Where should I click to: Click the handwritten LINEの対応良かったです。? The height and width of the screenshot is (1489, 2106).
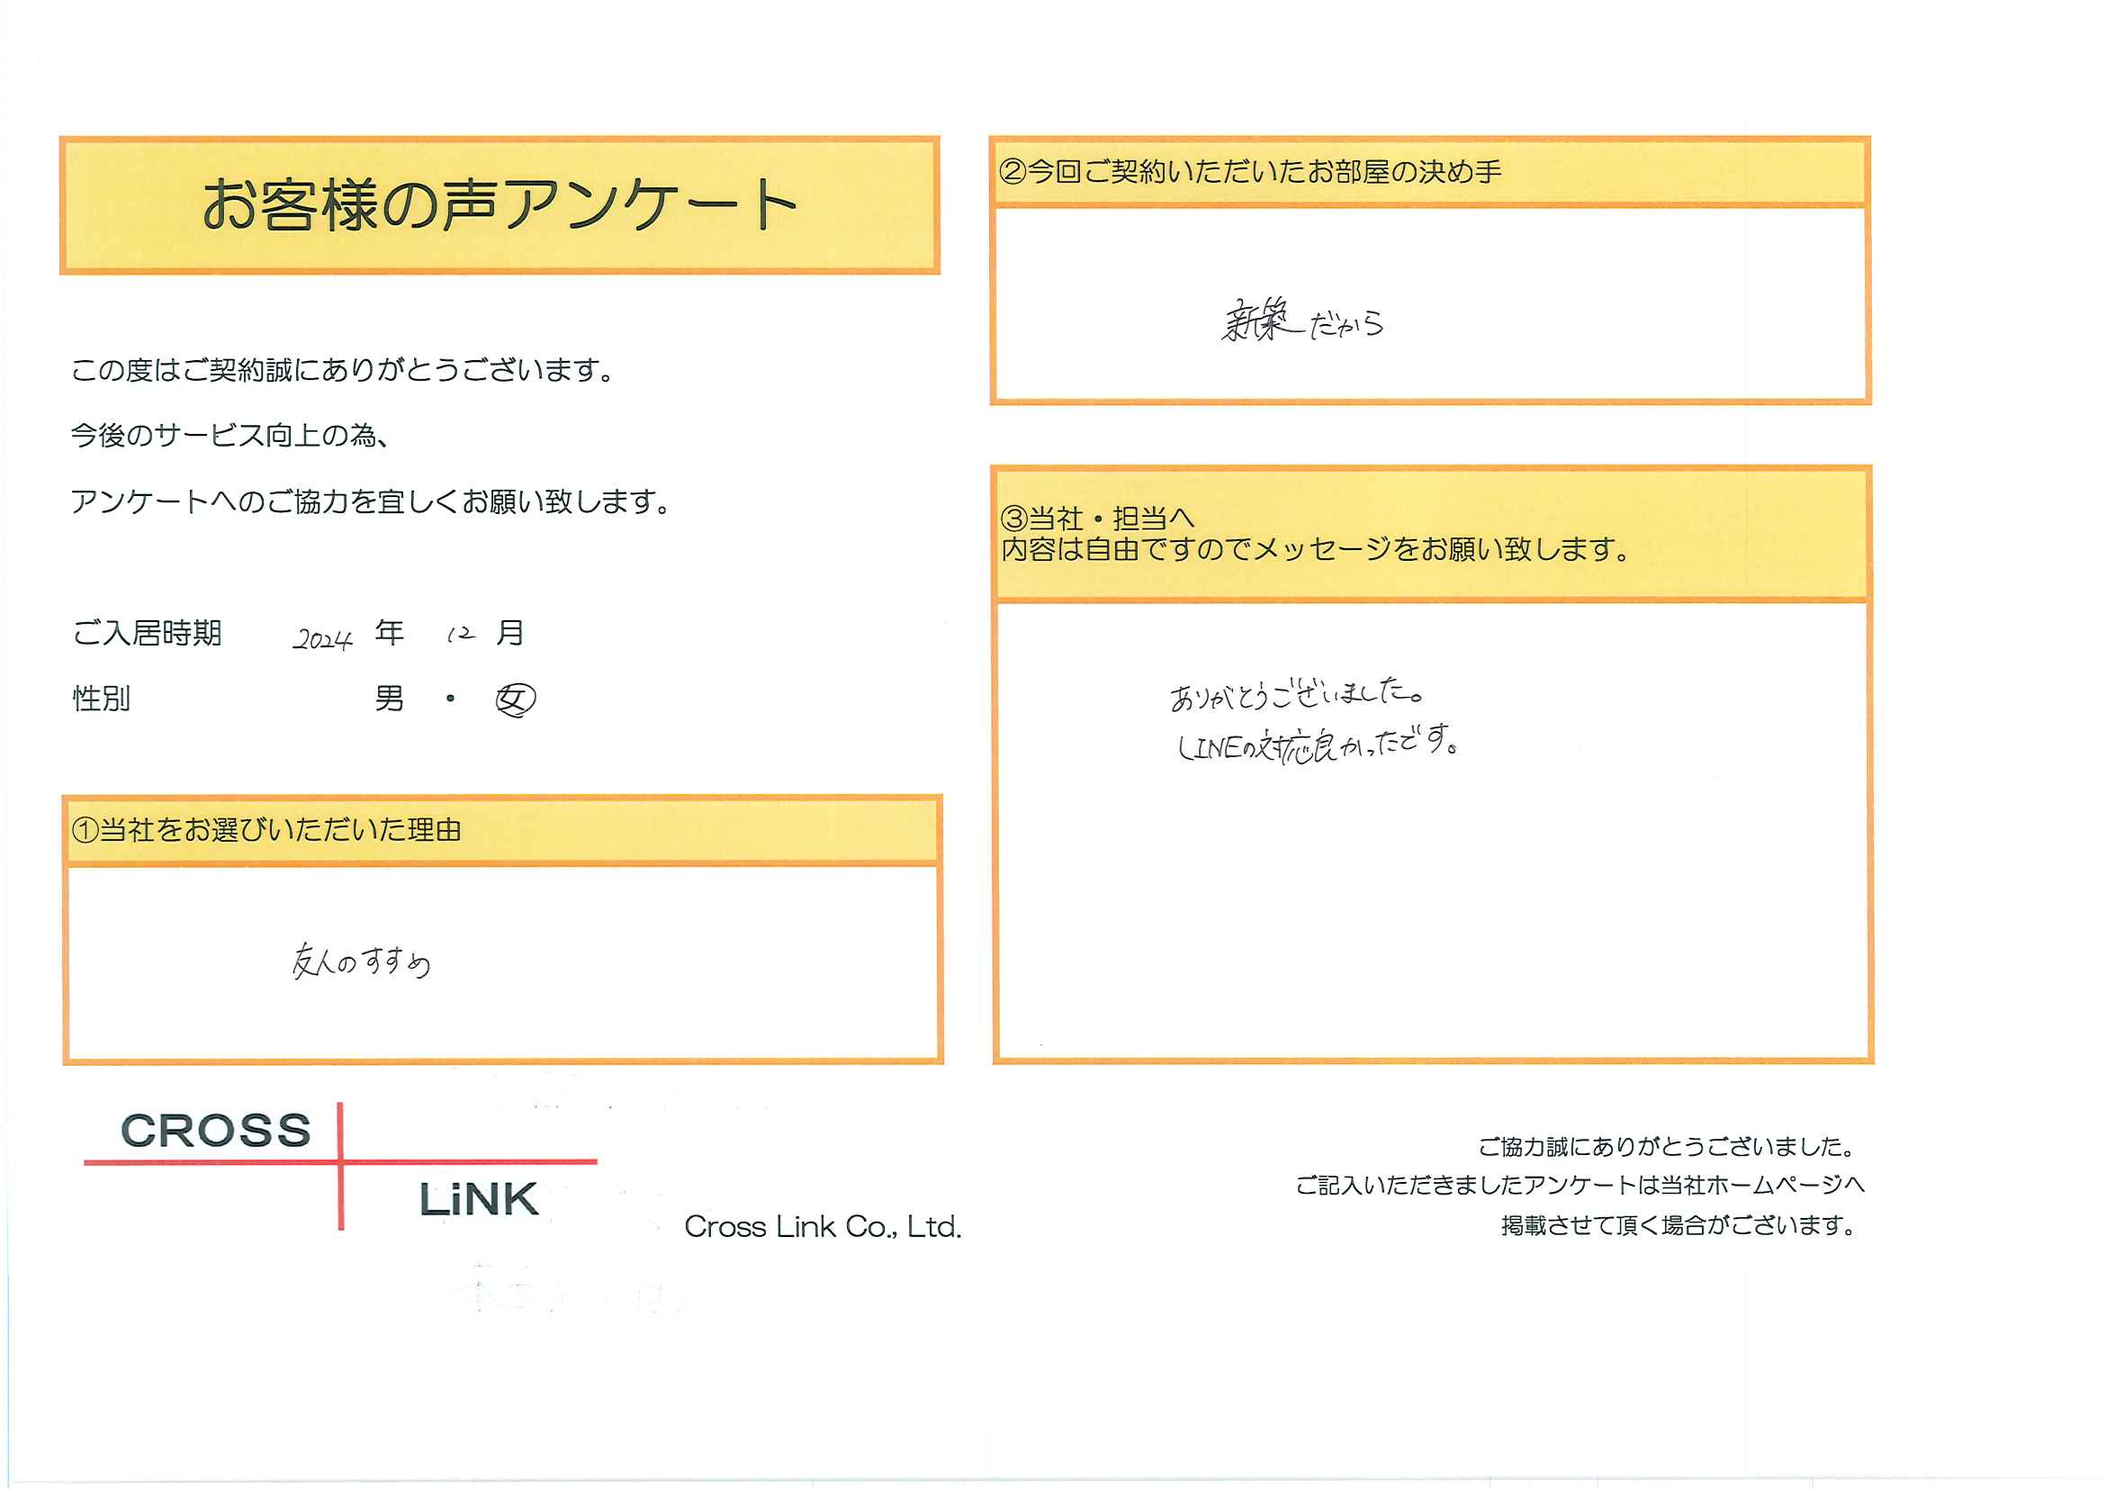(x=1318, y=745)
